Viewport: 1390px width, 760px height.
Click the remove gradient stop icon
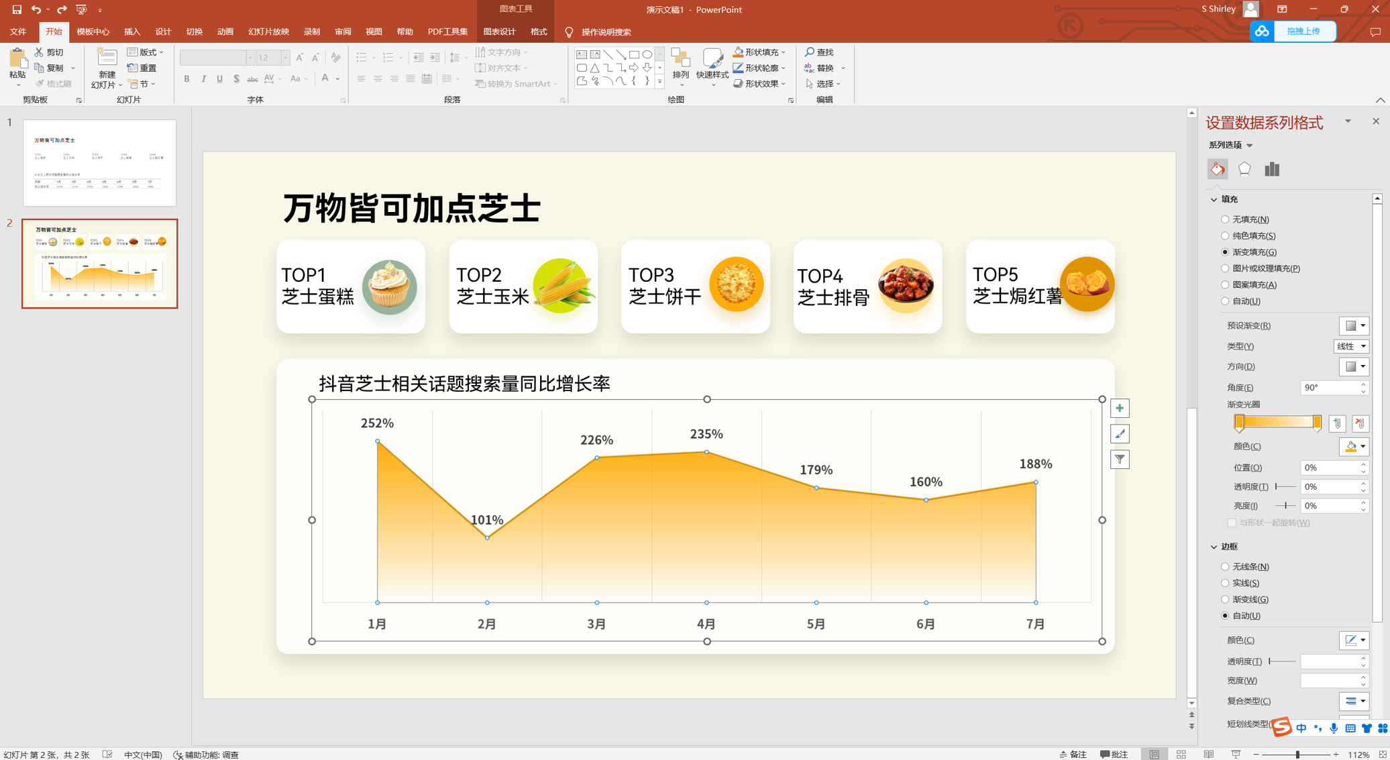[1360, 424]
